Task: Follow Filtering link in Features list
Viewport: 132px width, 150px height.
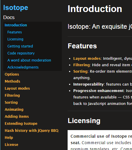Action: click(81, 65)
